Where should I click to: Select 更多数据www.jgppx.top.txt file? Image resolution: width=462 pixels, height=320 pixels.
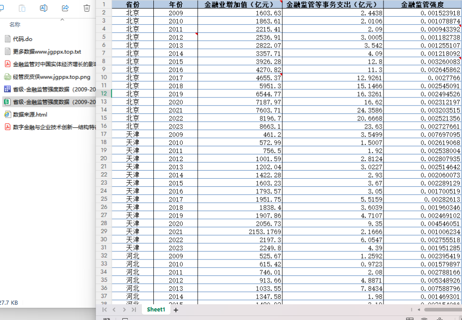[47, 51]
